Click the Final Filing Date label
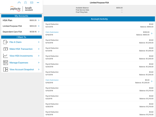This screenshot has width=156, height=117. [x=82, y=12]
